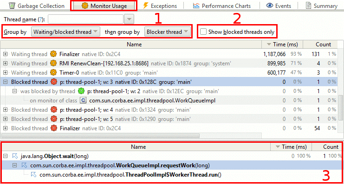Click class icon beside WorkQueueImpl monitor
Screen dimensions: 344x184
(83, 101)
